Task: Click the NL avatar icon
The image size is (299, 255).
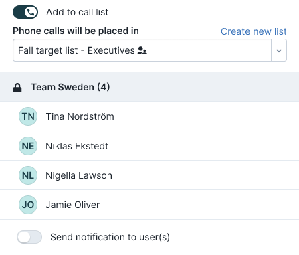Action: [x=28, y=175]
